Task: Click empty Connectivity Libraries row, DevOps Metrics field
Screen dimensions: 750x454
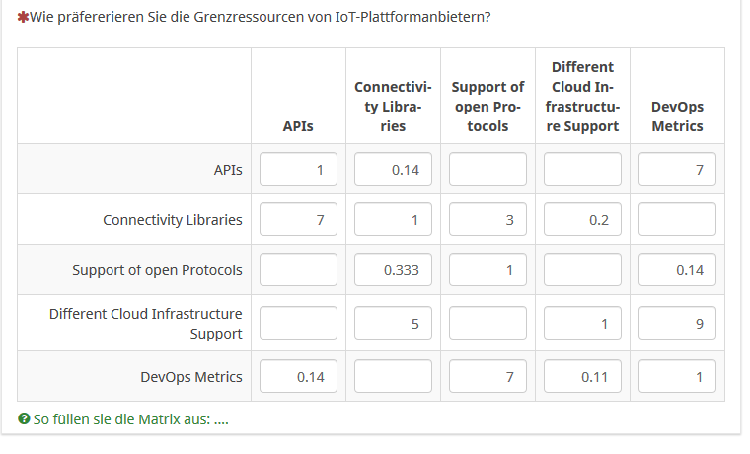Action: click(x=677, y=219)
